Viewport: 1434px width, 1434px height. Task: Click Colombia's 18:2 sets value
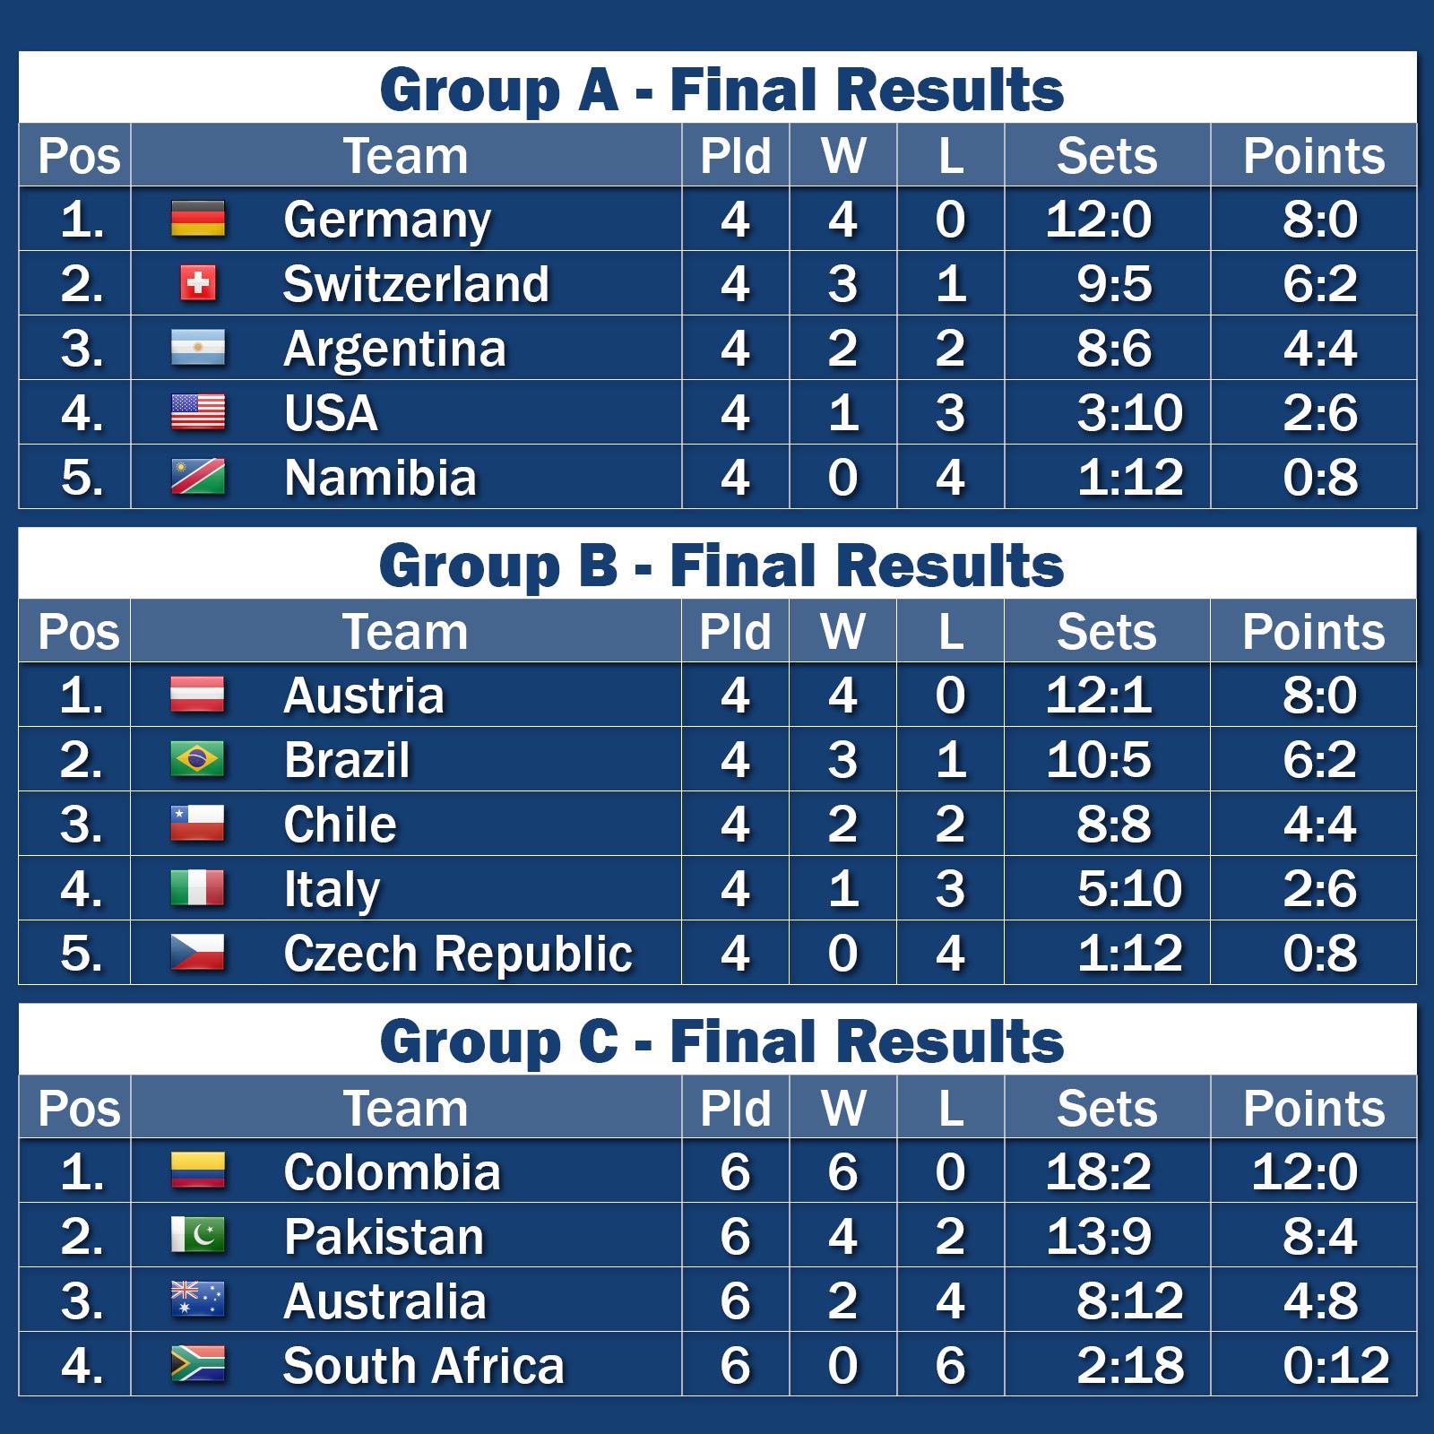pos(1099,1172)
